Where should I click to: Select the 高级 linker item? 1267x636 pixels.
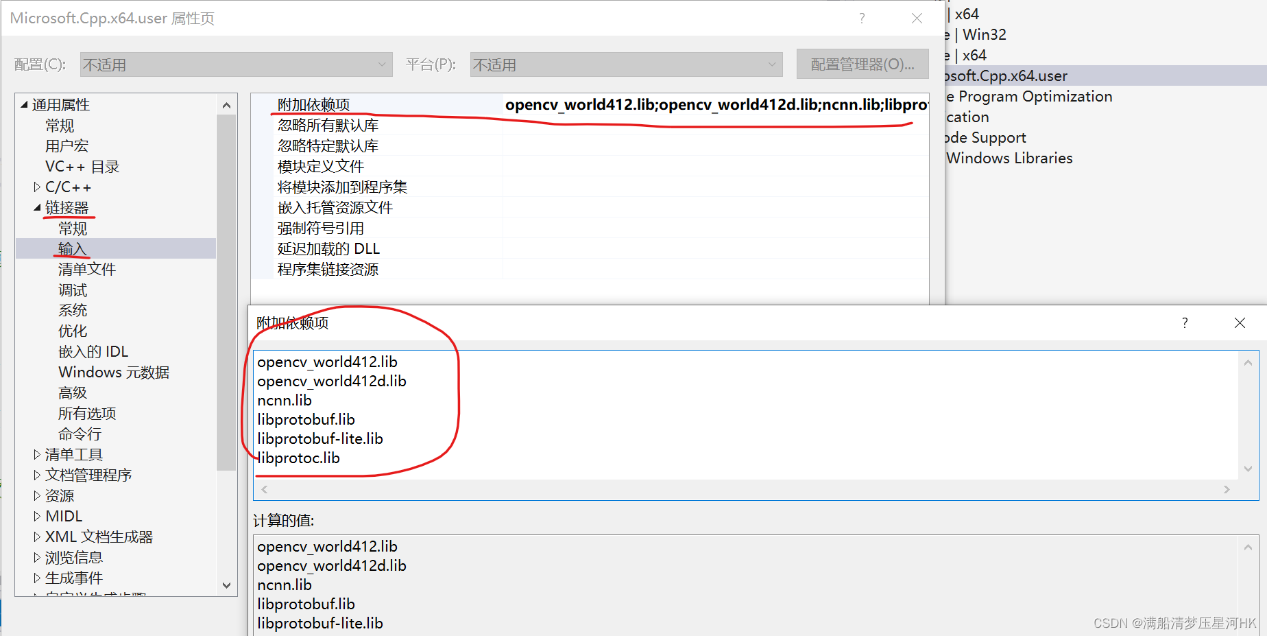tap(73, 393)
